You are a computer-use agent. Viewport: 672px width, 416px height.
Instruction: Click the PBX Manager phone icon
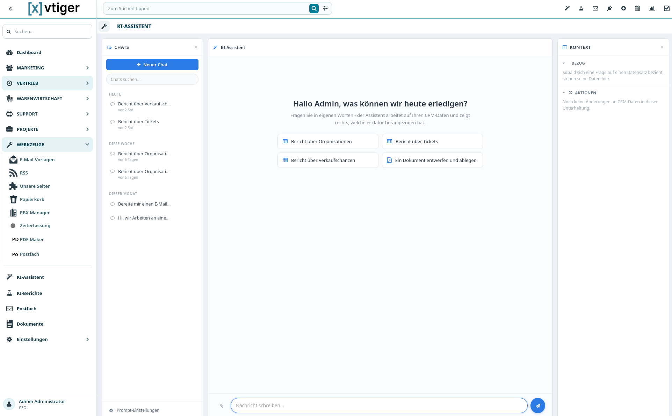point(13,213)
